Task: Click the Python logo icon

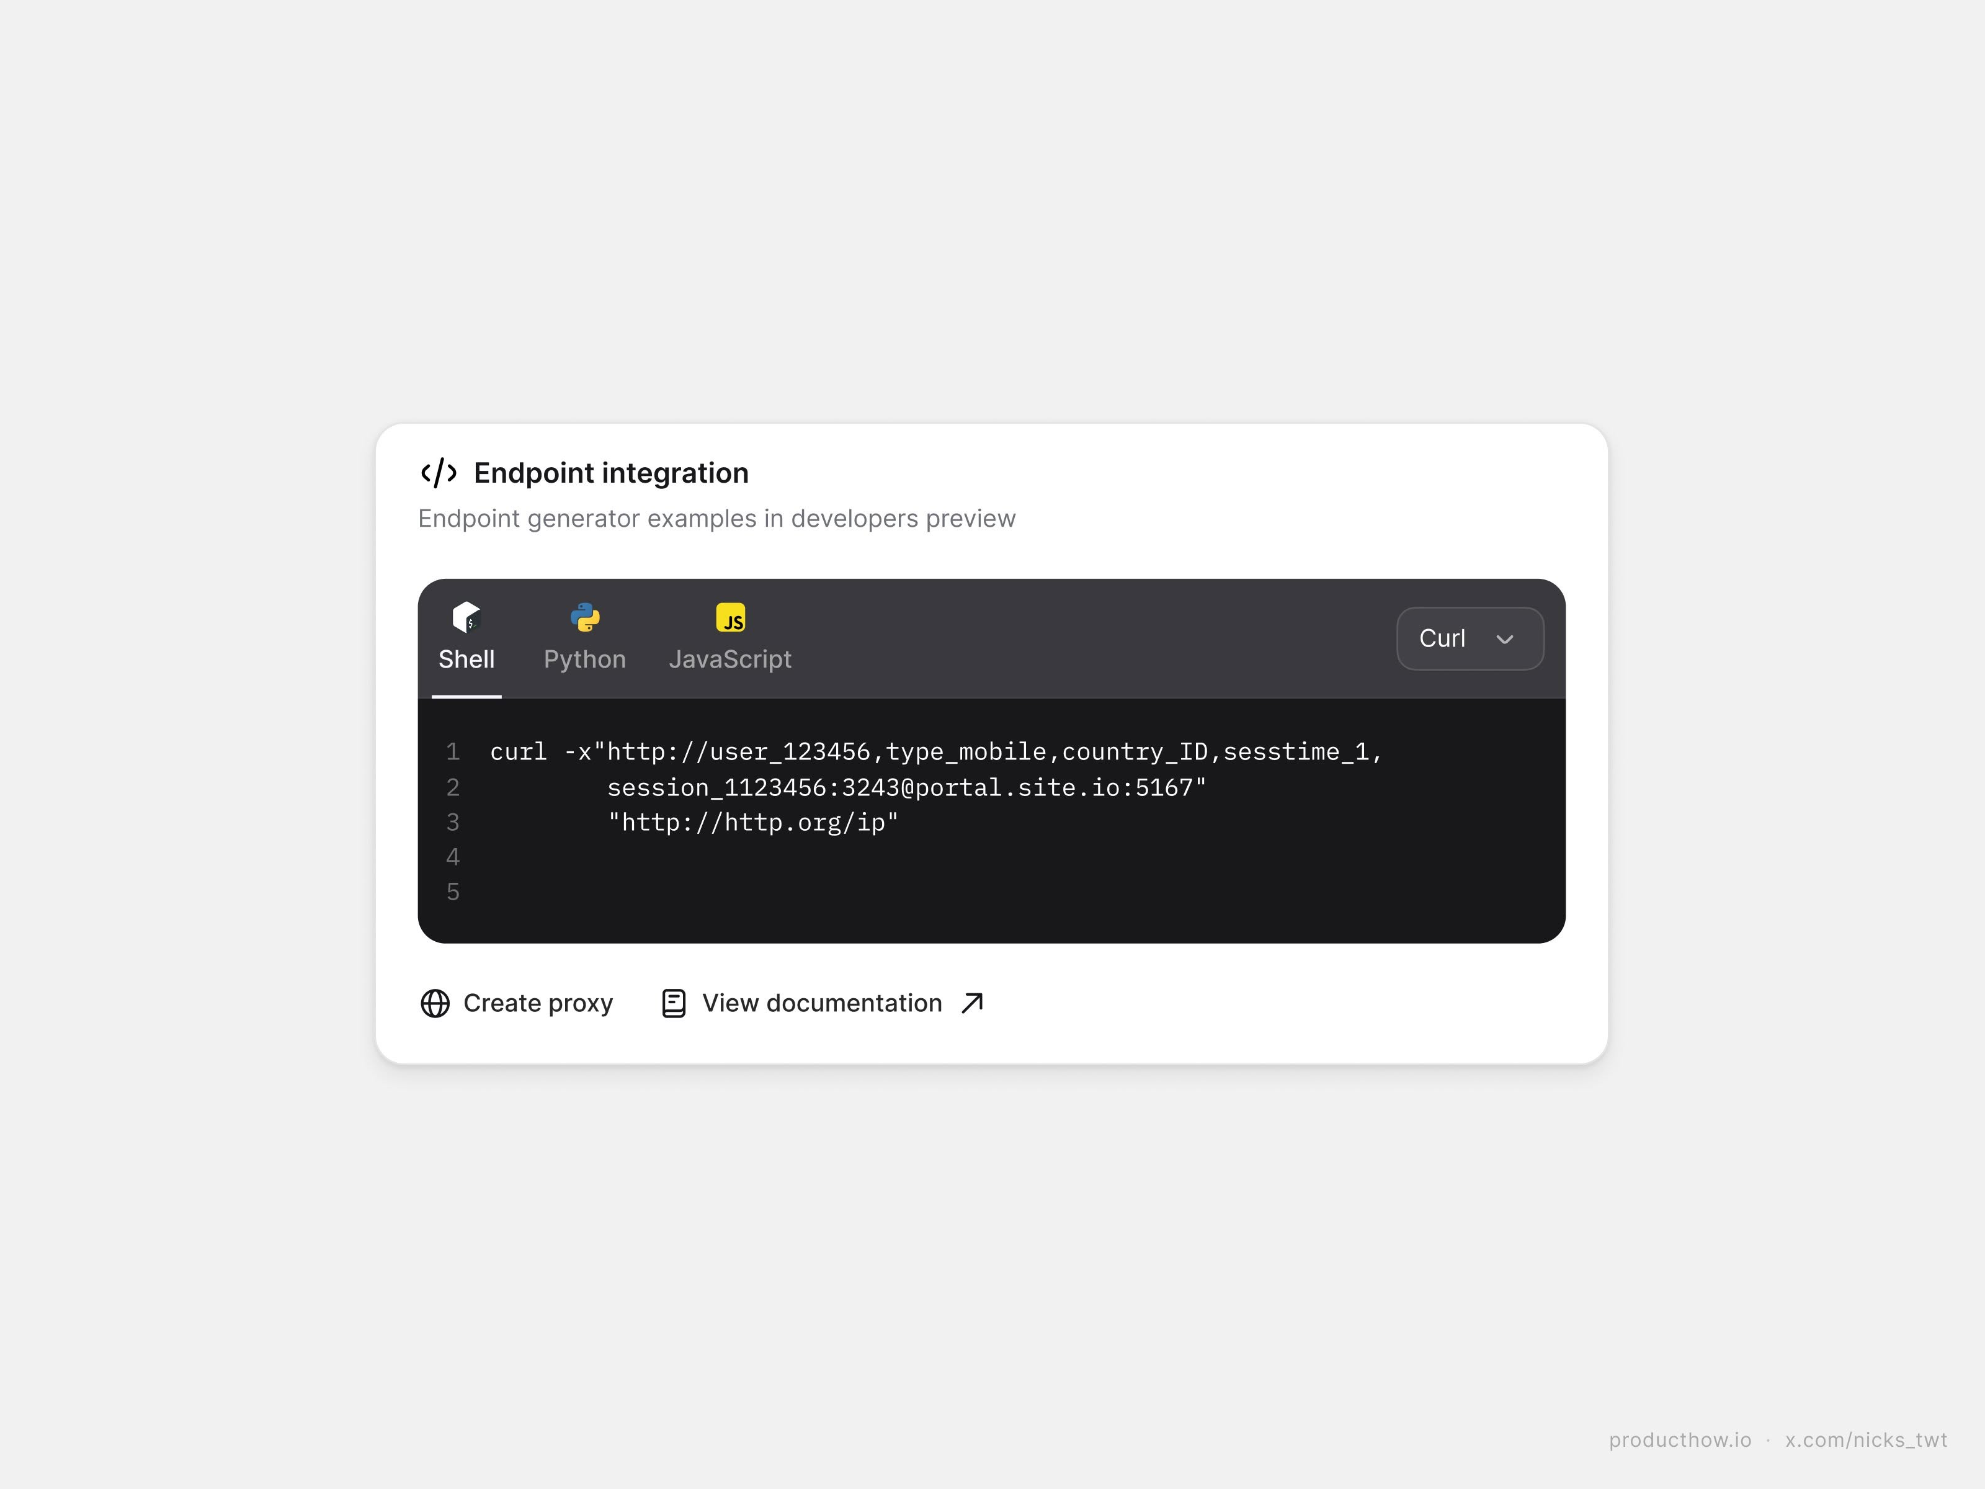Action: [x=584, y=617]
